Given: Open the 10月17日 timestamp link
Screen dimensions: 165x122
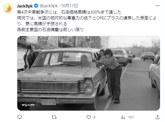Looking at the screenshot, I should 69,6.
